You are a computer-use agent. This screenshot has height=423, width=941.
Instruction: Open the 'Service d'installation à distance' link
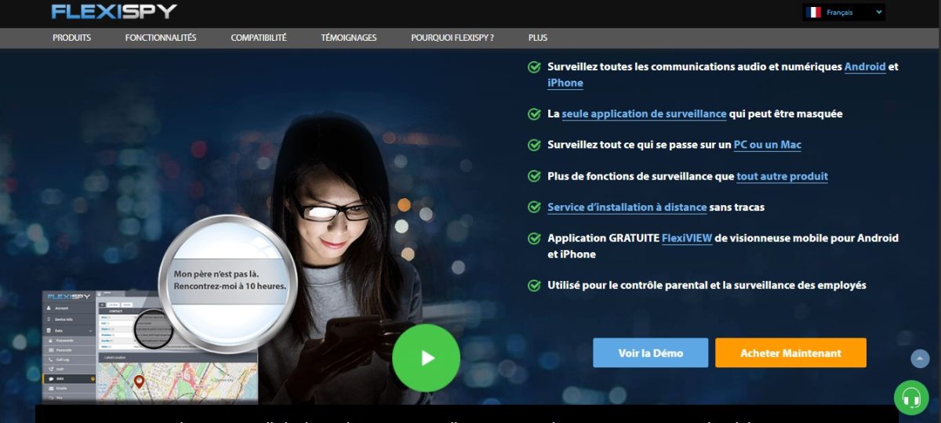[627, 208]
